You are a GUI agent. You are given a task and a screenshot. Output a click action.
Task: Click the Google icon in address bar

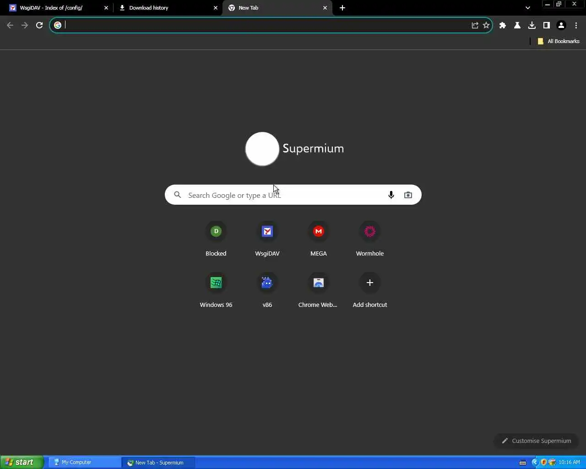tap(58, 25)
